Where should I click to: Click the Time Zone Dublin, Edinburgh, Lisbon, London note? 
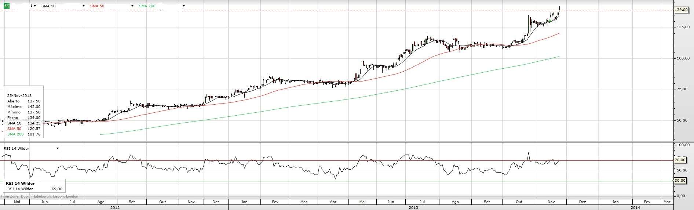tap(40, 196)
